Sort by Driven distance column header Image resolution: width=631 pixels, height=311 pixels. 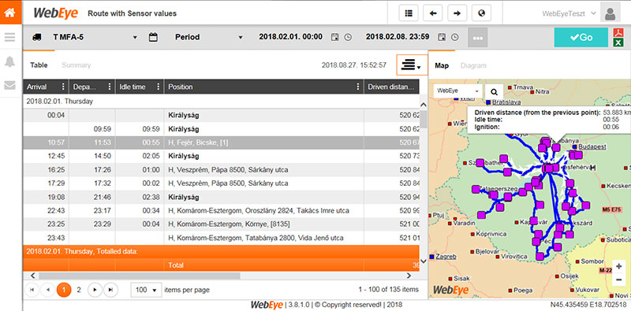coord(390,87)
